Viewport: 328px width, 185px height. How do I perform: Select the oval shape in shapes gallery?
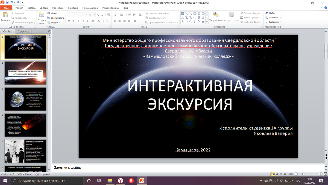199,13
